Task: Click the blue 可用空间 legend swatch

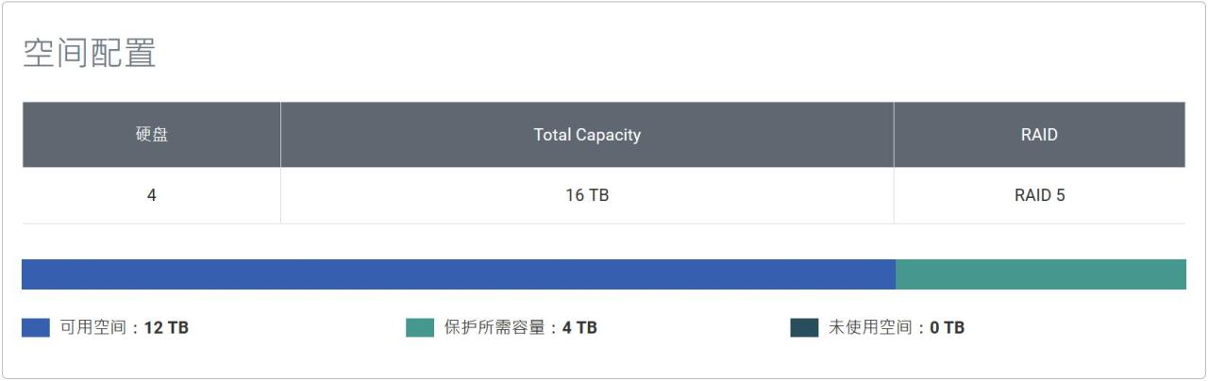Action: click(x=36, y=328)
